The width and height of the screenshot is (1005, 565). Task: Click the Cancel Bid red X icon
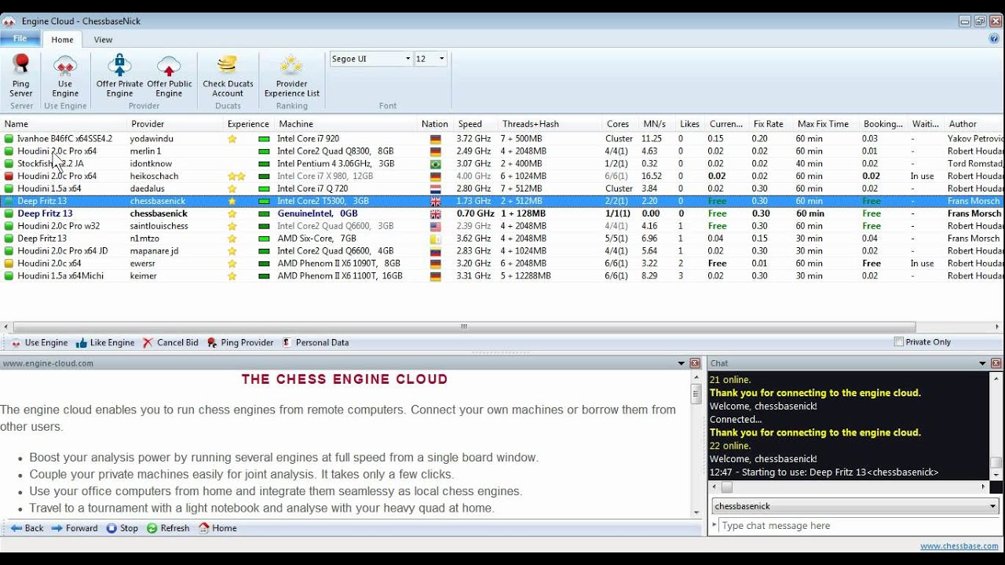point(148,343)
